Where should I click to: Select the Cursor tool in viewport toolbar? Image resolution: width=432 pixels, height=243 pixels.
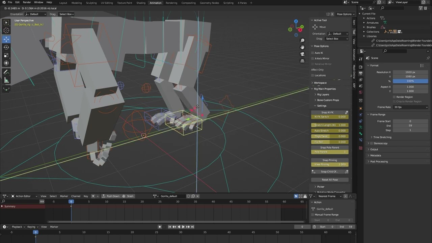[x=6, y=31]
